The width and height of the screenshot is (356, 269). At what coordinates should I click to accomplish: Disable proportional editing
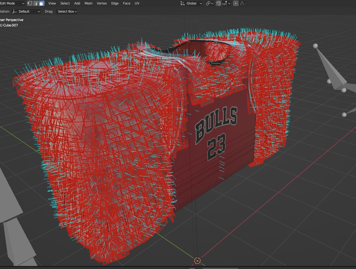point(235,3)
